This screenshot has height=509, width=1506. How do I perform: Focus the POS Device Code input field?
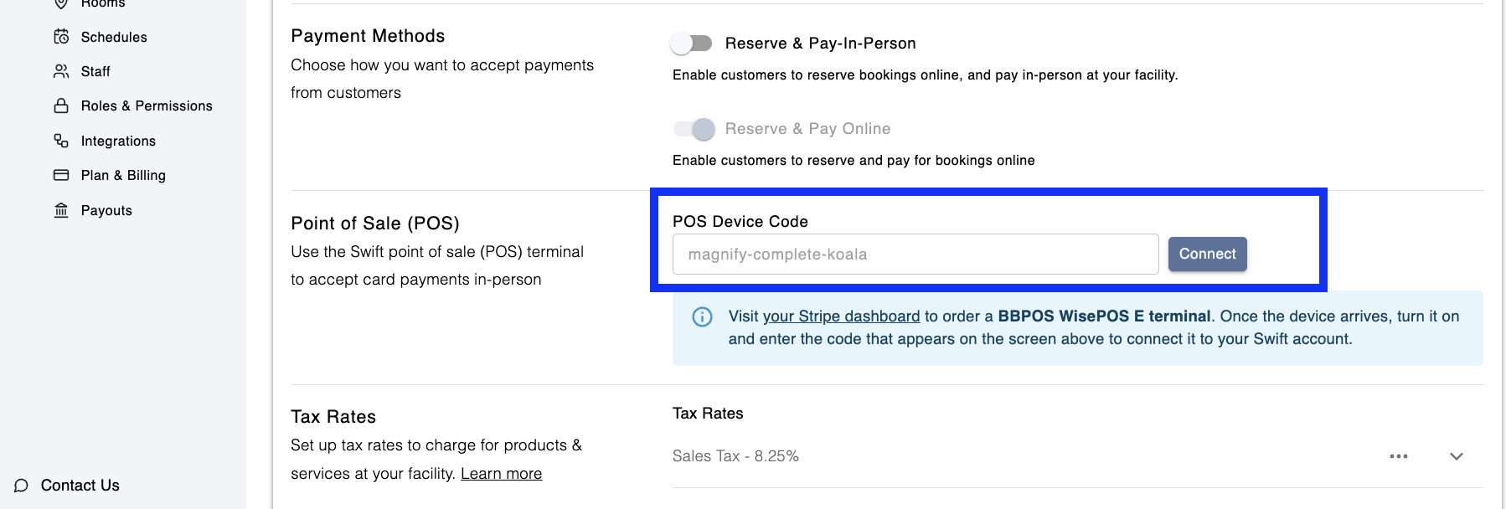pyautogui.click(x=915, y=254)
